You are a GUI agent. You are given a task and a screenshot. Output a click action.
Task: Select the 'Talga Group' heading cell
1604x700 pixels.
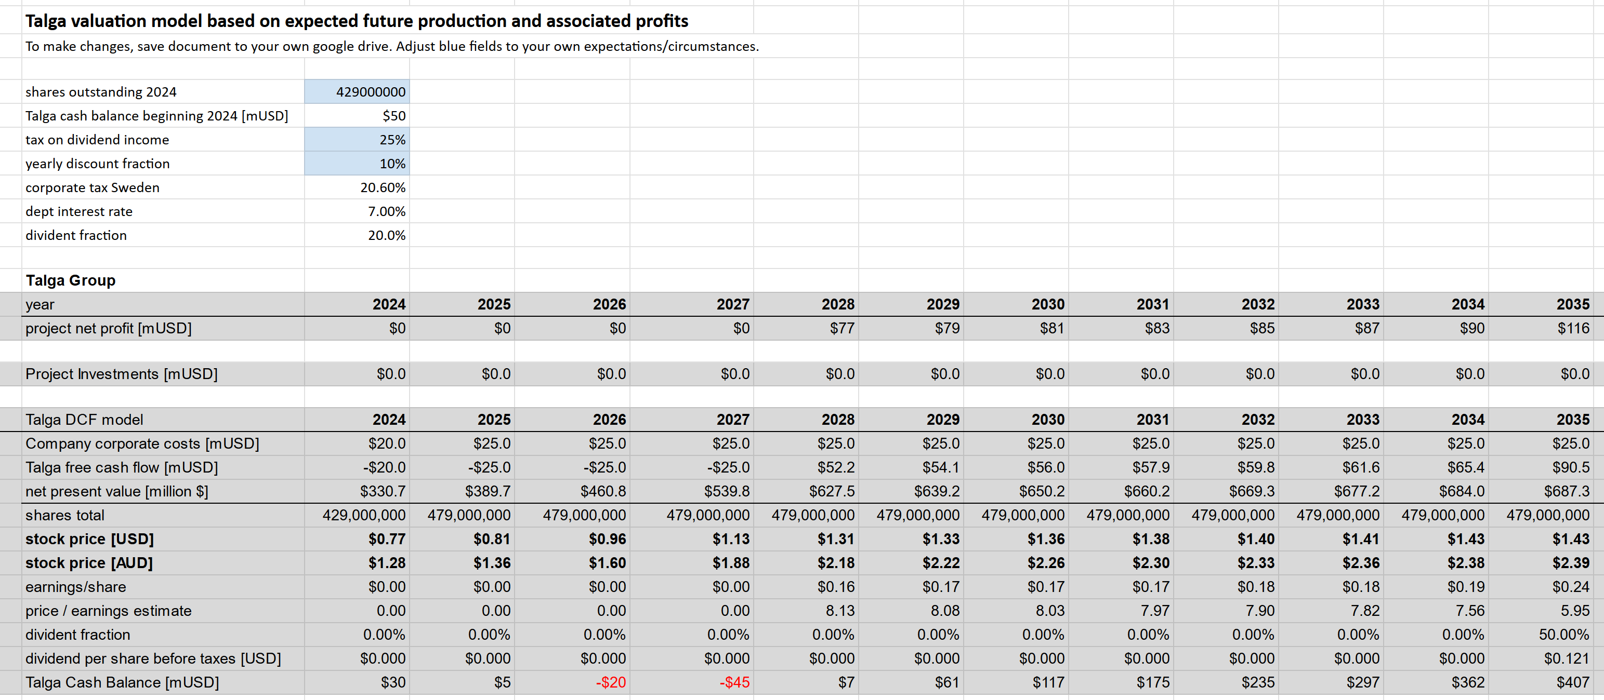70,280
